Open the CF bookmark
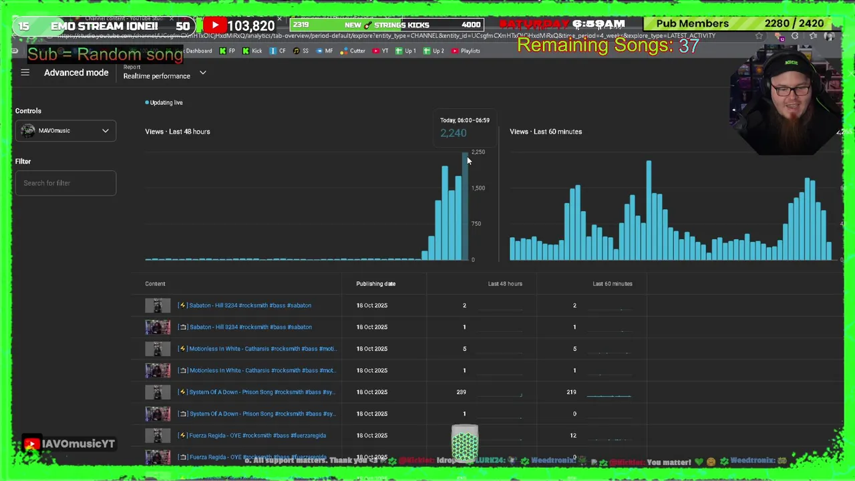 click(x=278, y=51)
